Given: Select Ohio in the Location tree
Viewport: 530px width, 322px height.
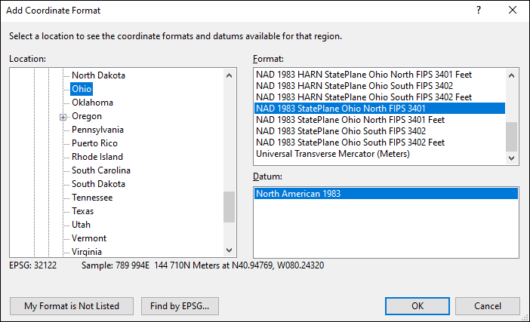Looking at the screenshot, I should pyautogui.click(x=82, y=89).
